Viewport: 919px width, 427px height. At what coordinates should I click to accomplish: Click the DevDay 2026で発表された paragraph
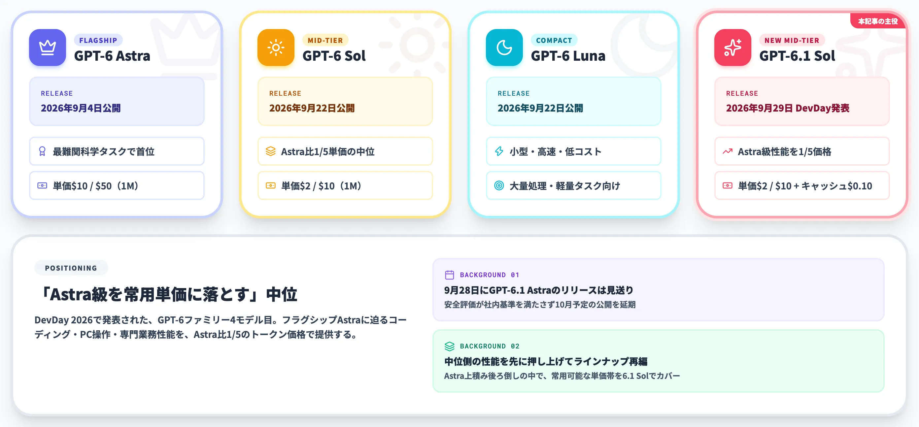(x=221, y=327)
